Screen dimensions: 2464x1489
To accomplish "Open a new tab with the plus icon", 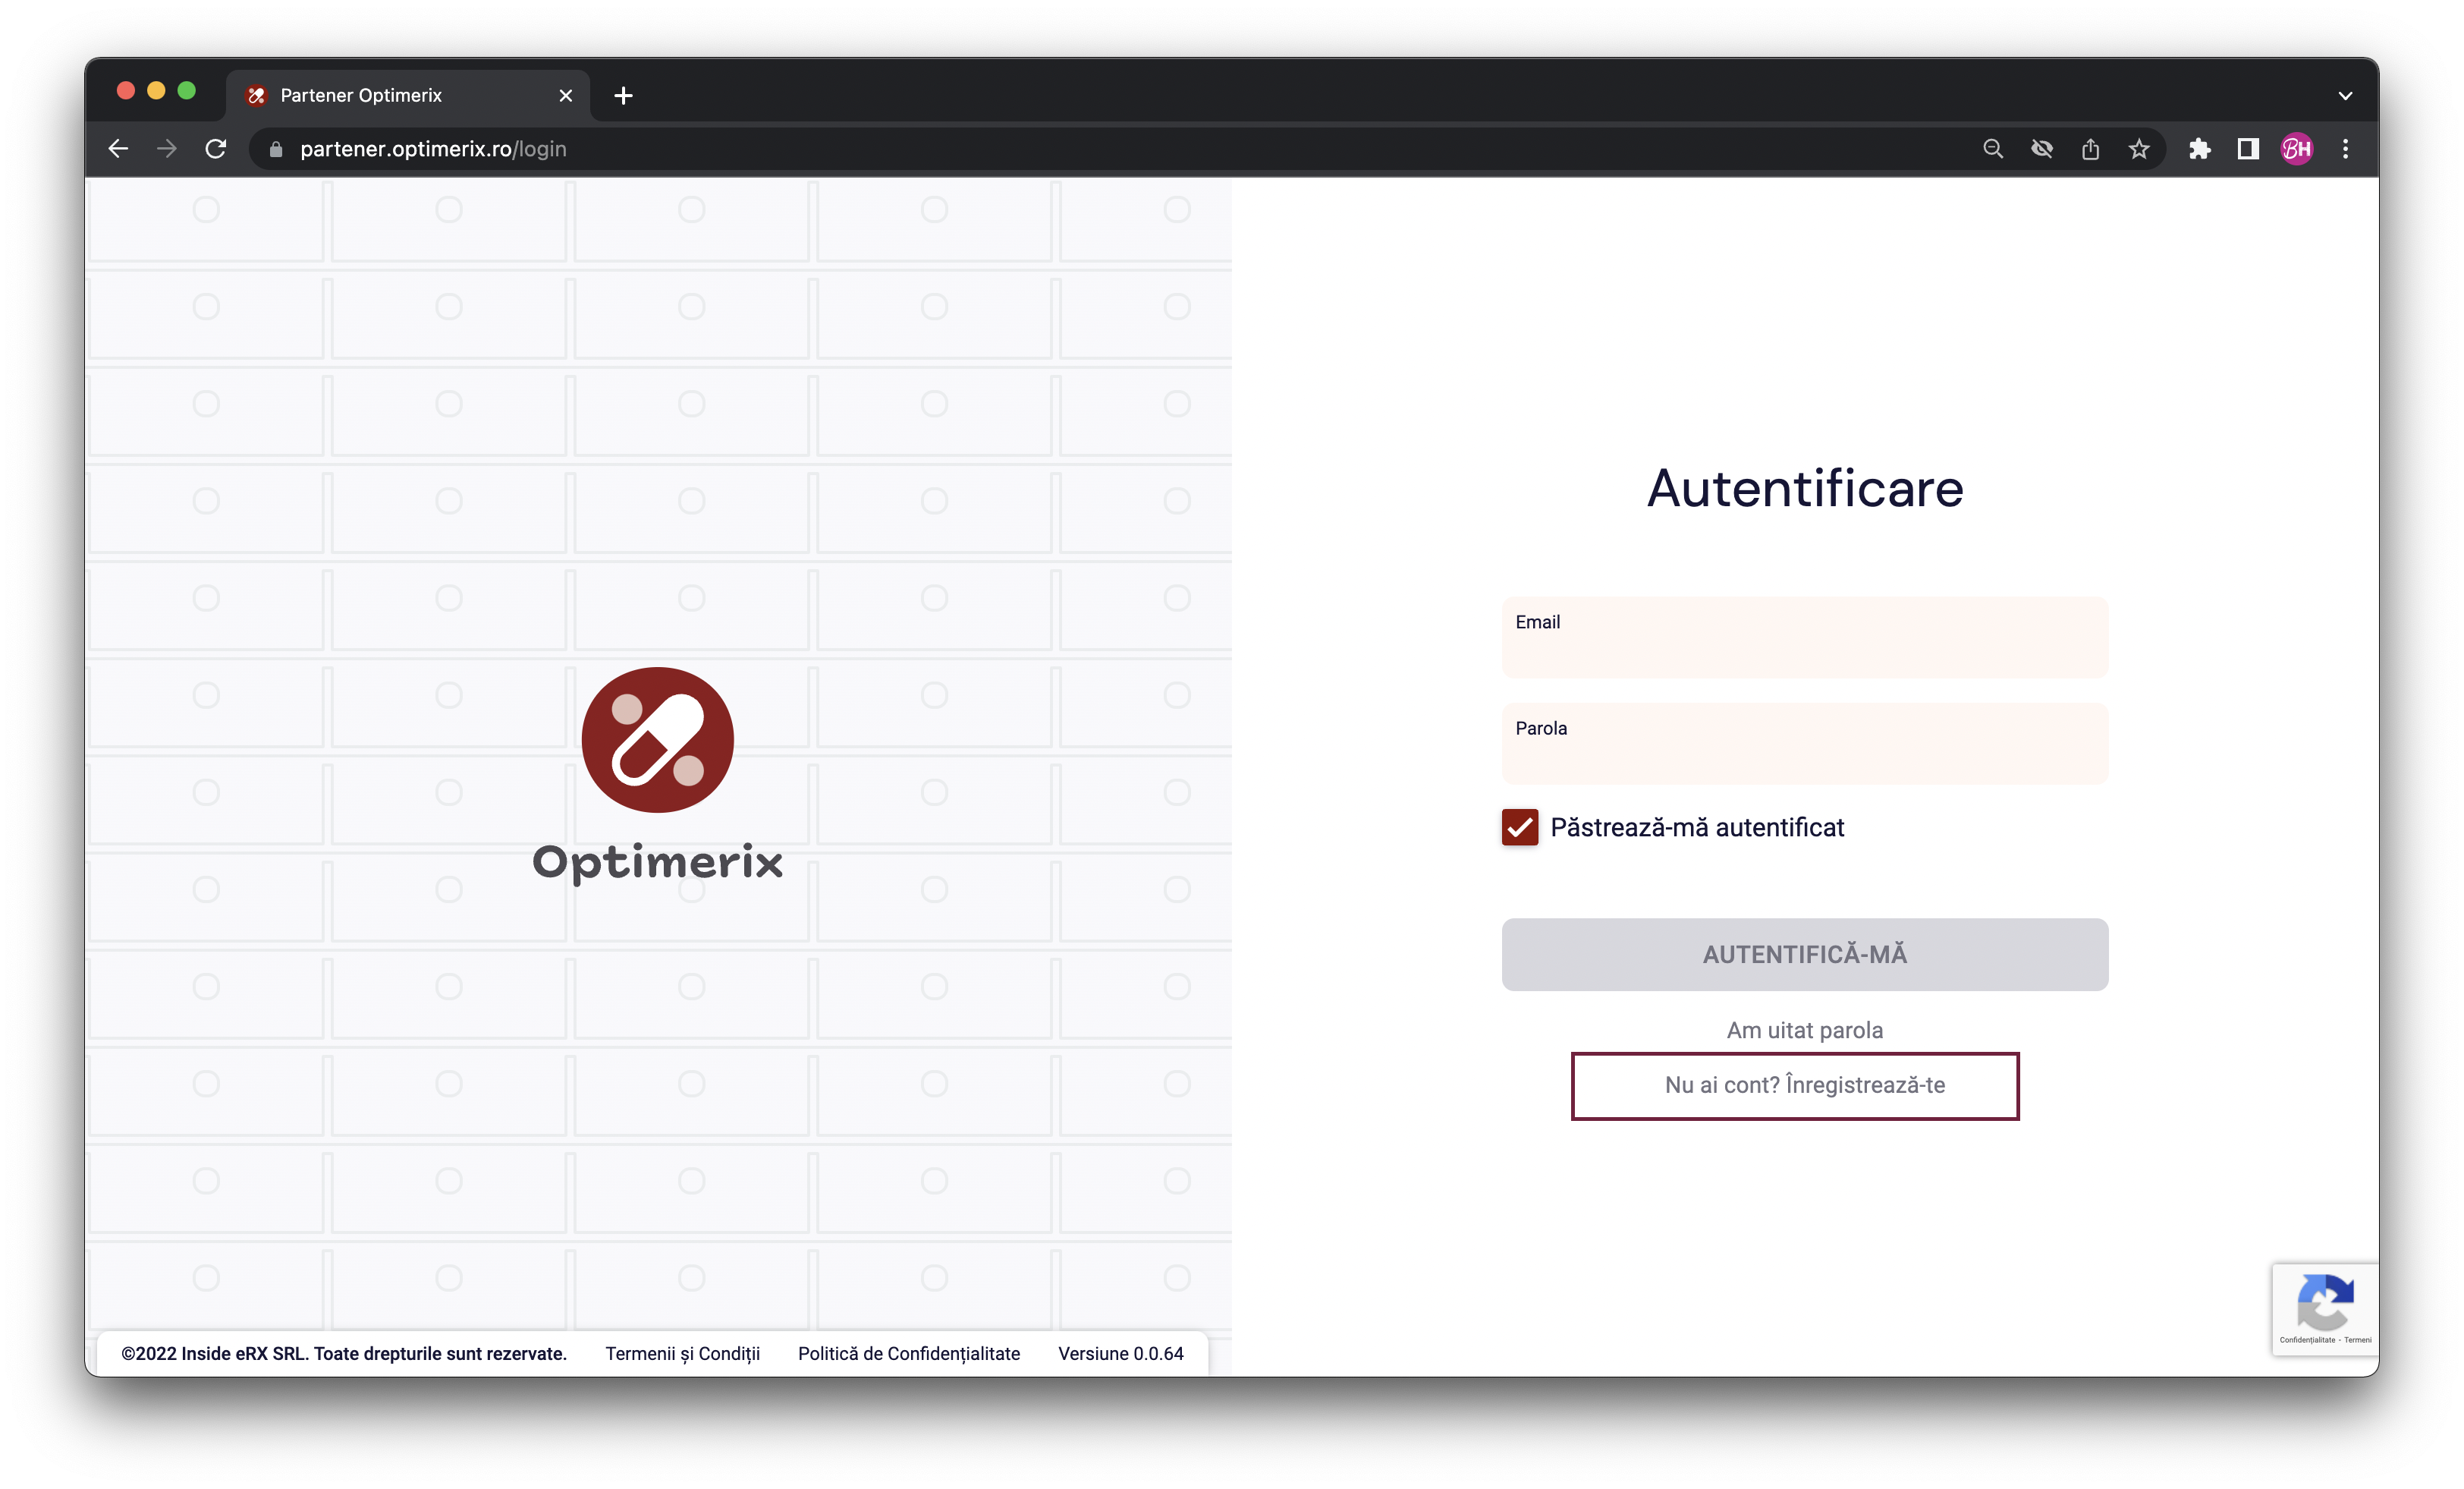I will 623,95.
